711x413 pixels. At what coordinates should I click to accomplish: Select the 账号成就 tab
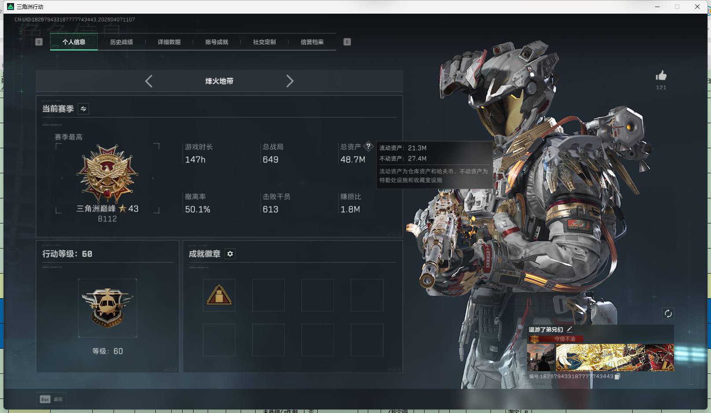(x=216, y=42)
